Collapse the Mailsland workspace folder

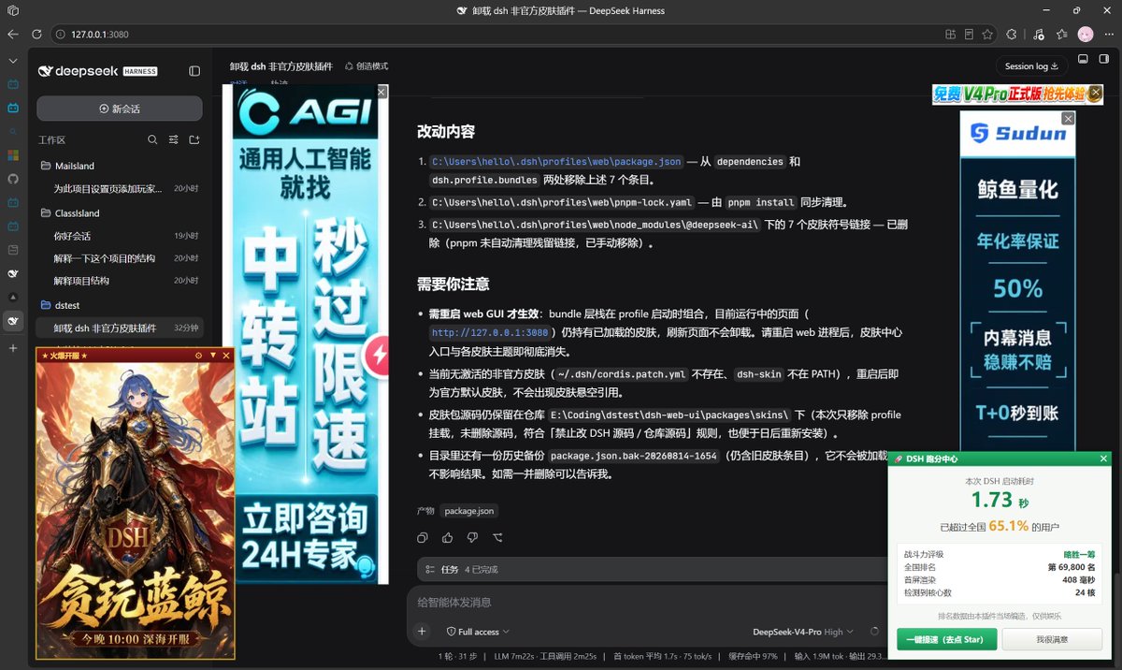[x=120, y=166]
